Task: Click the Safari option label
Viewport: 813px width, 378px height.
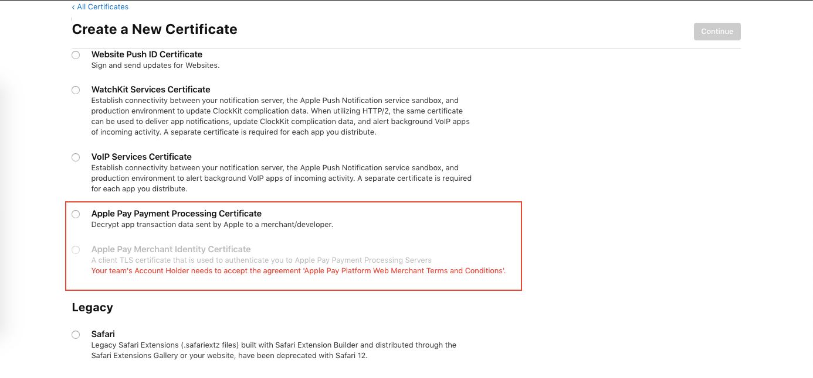Action: point(103,334)
